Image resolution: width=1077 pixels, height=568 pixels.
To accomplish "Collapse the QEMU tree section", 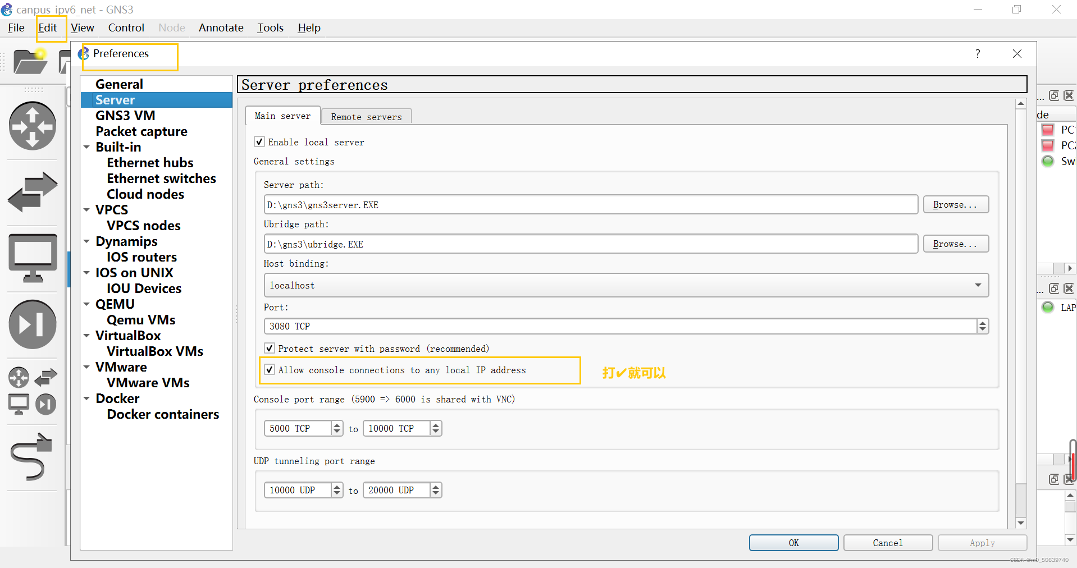I will coord(86,304).
